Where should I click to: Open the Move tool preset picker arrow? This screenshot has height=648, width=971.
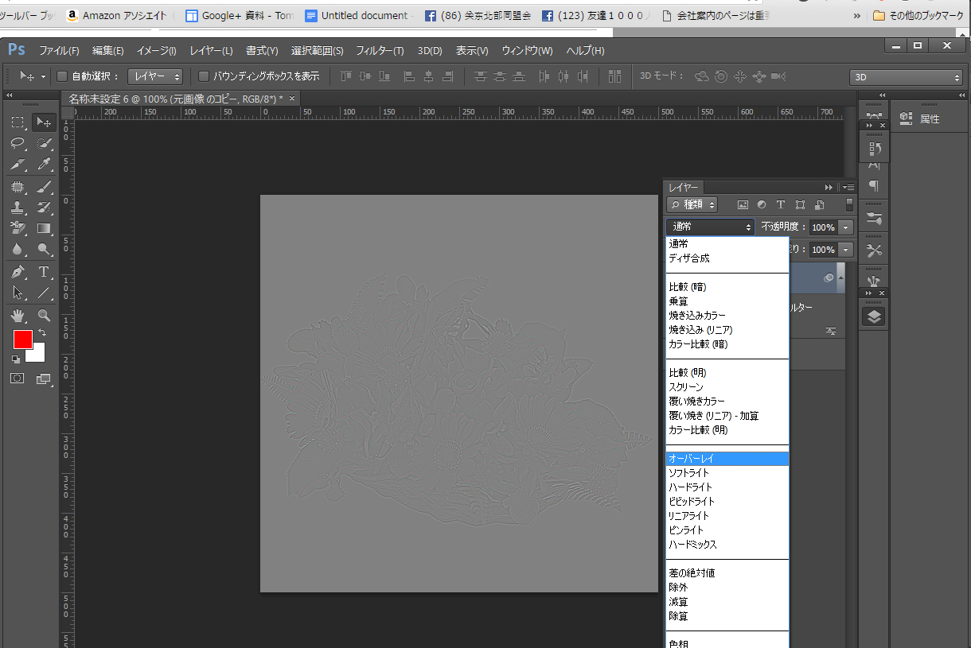[42, 77]
